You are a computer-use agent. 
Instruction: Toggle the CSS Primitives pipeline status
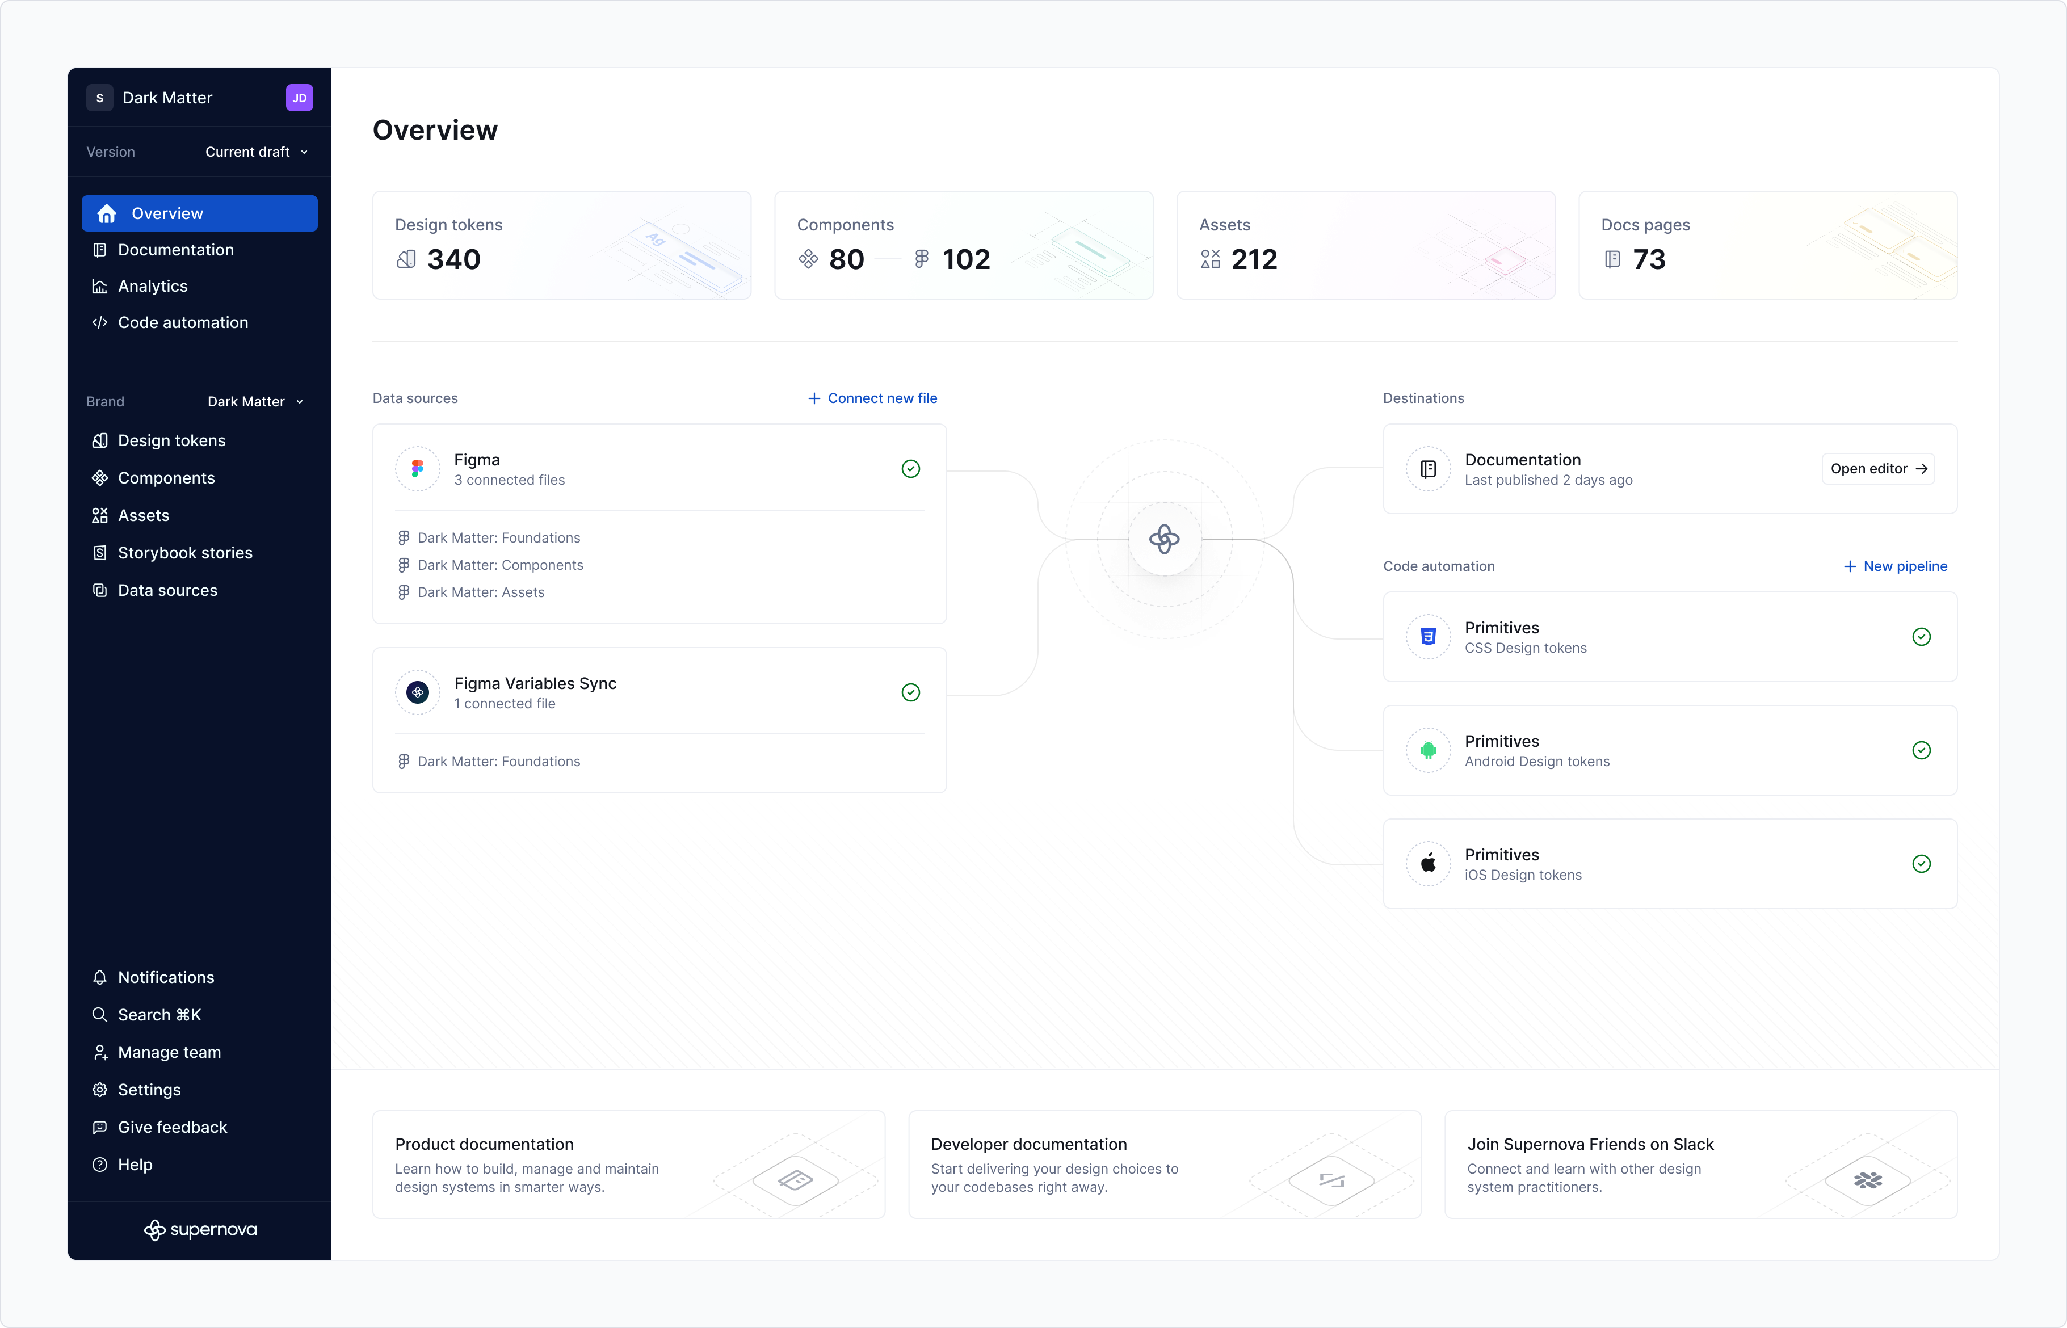point(1921,636)
